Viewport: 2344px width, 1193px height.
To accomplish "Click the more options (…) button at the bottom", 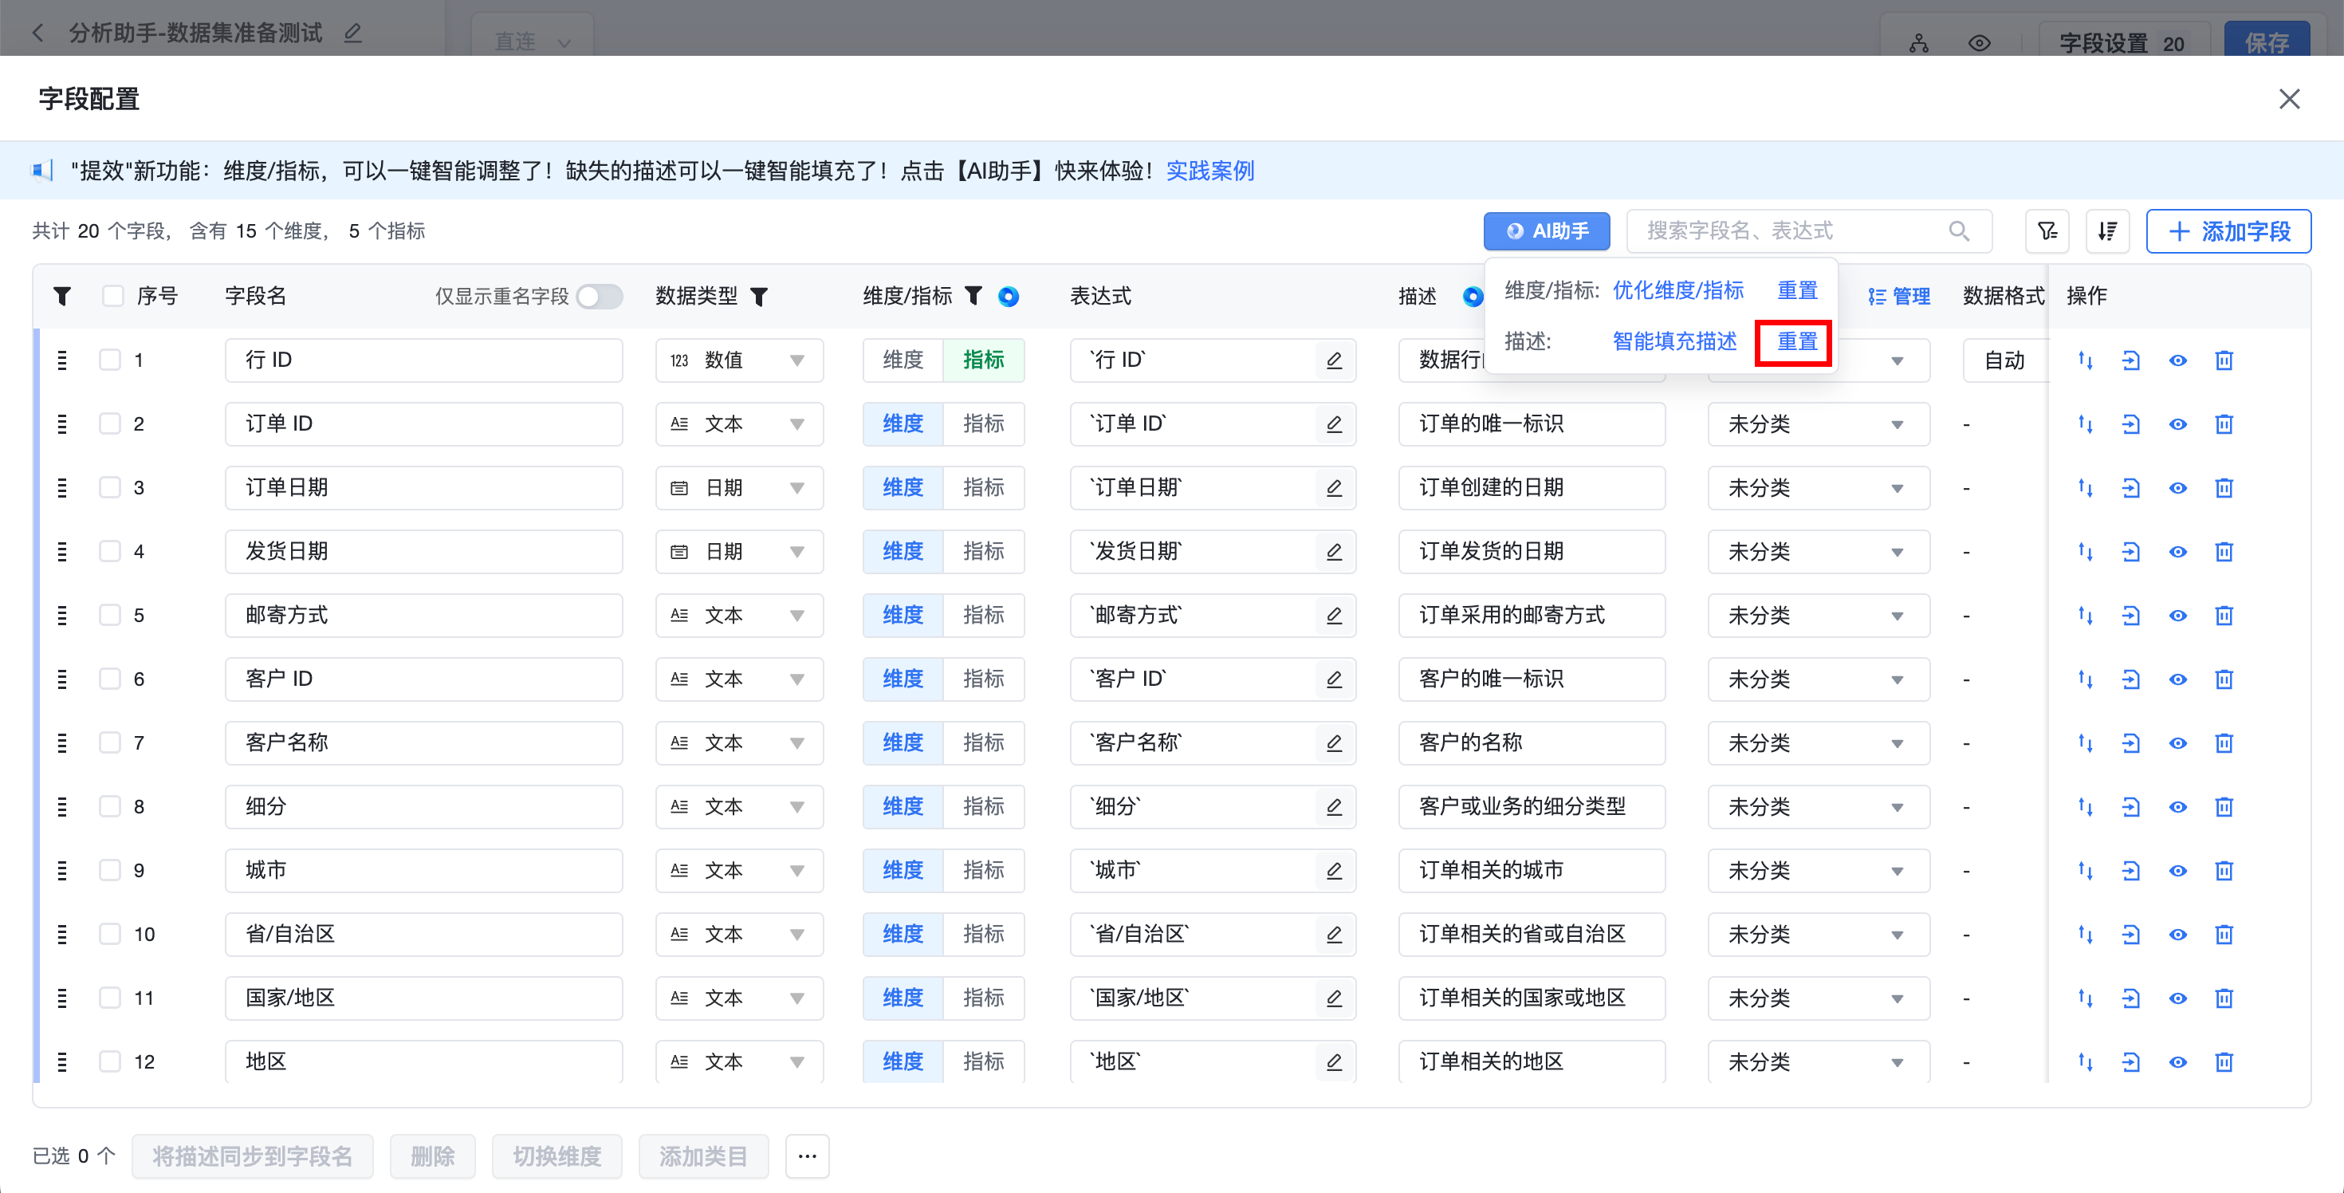I will 807,1156.
